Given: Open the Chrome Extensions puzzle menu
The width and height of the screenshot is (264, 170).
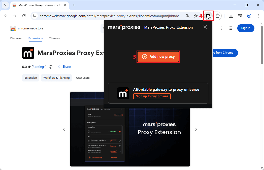Looking at the screenshot, I should click(217, 16).
